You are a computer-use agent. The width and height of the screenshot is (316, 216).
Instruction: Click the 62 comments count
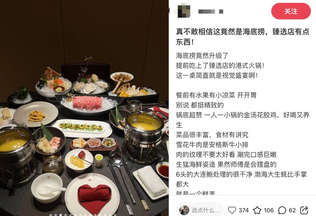(x=292, y=211)
